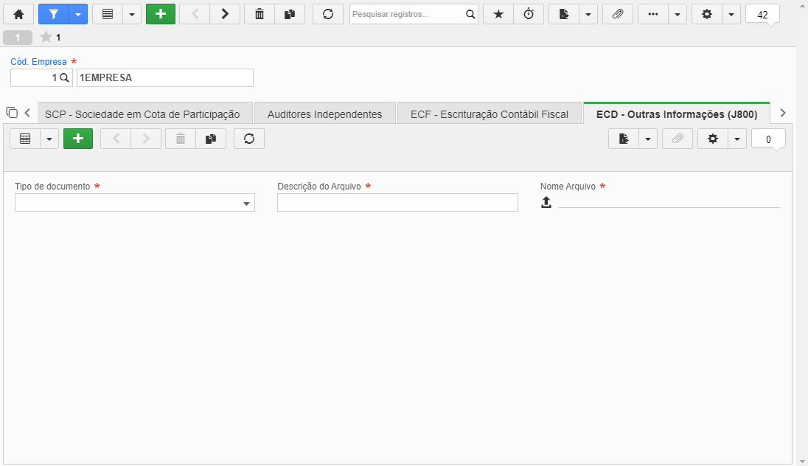Image resolution: width=808 pixels, height=466 pixels.
Task: Open the Tipo de documento dropdown
Action: pyautogui.click(x=134, y=203)
